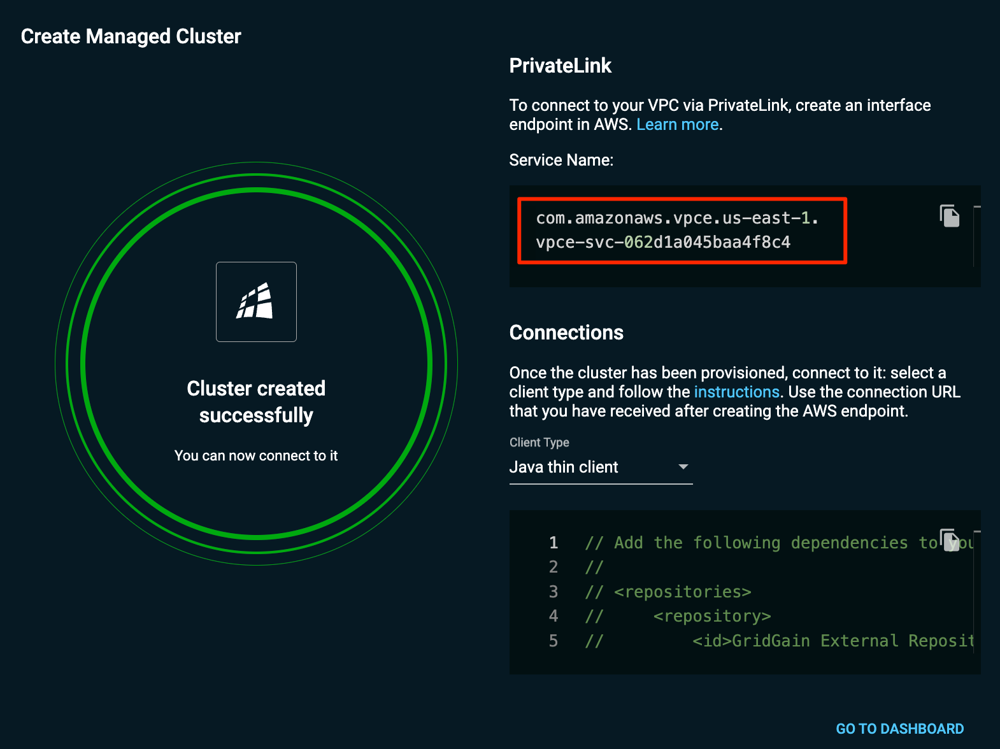Click the vpce-svc-062d1a045baa4f8c4 identifier
Screen dimensions: 1000x749
click(663, 242)
